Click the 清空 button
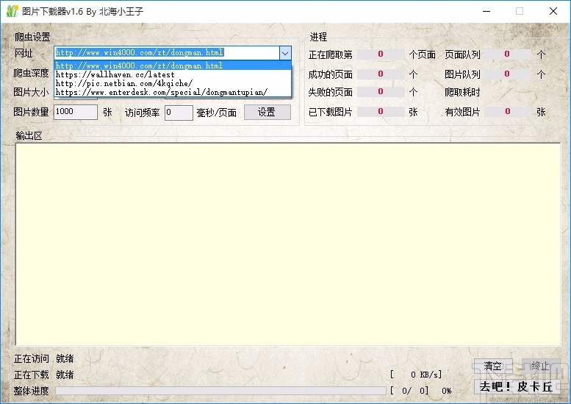The width and height of the screenshot is (571, 404). (493, 366)
